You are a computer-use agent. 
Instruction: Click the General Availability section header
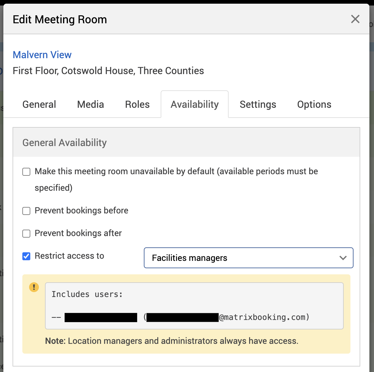pos(64,143)
